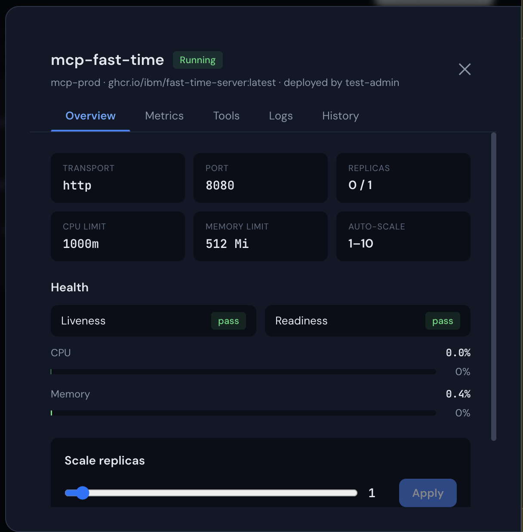Click the Readiness pass badge
Viewport: 523px width, 532px height.
point(443,321)
